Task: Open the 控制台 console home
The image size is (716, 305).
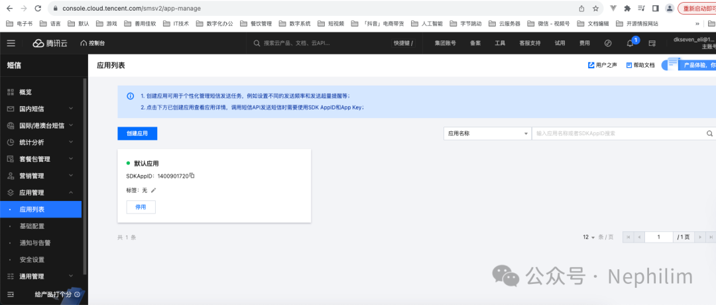Action: coord(92,43)
